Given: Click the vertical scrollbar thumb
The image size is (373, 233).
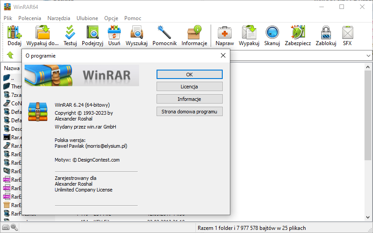Looking at the screenshot, I should (368, 115).
